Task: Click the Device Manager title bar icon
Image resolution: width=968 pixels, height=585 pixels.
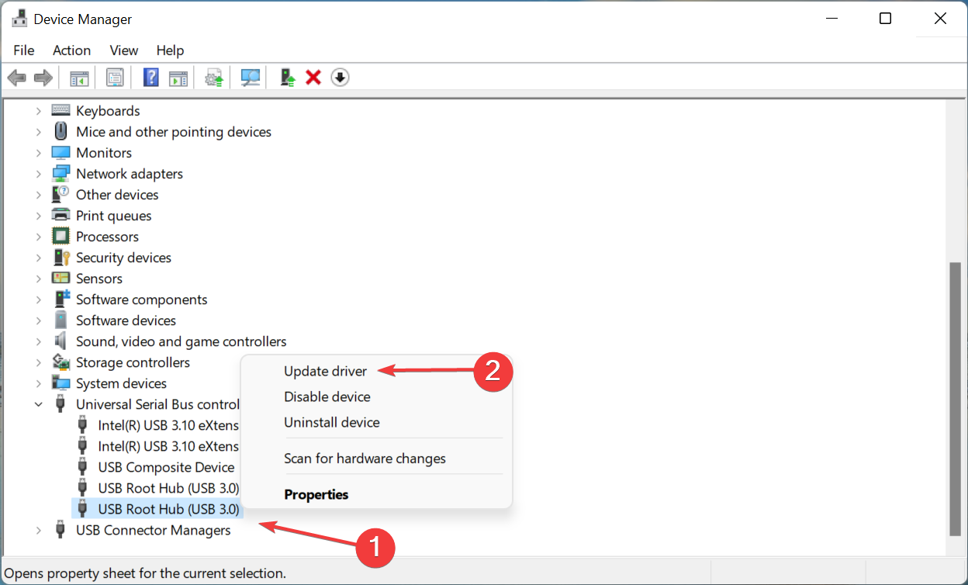Action: pos(20,19)
